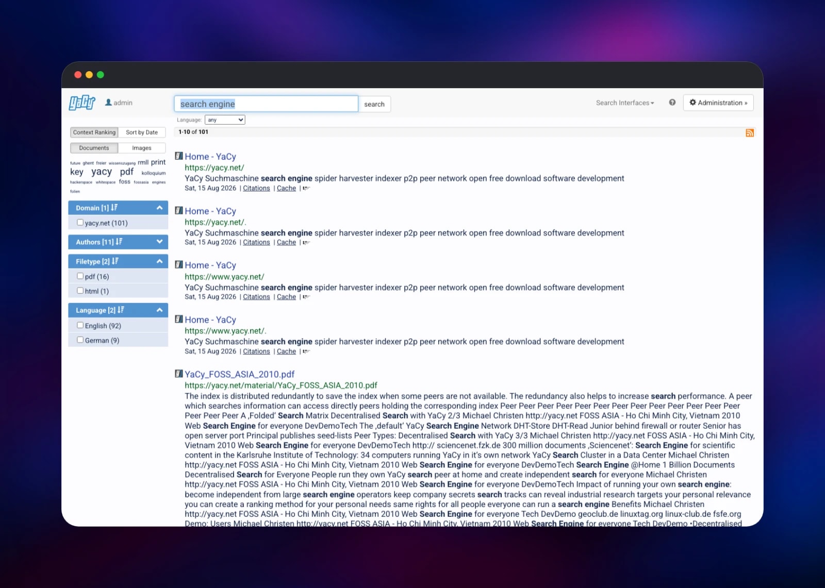Open the Language 'any' dropdown
This screenshot has height=588, width=825.
coord(225,120)
